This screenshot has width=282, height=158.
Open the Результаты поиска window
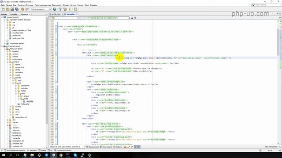coord(63,151)
